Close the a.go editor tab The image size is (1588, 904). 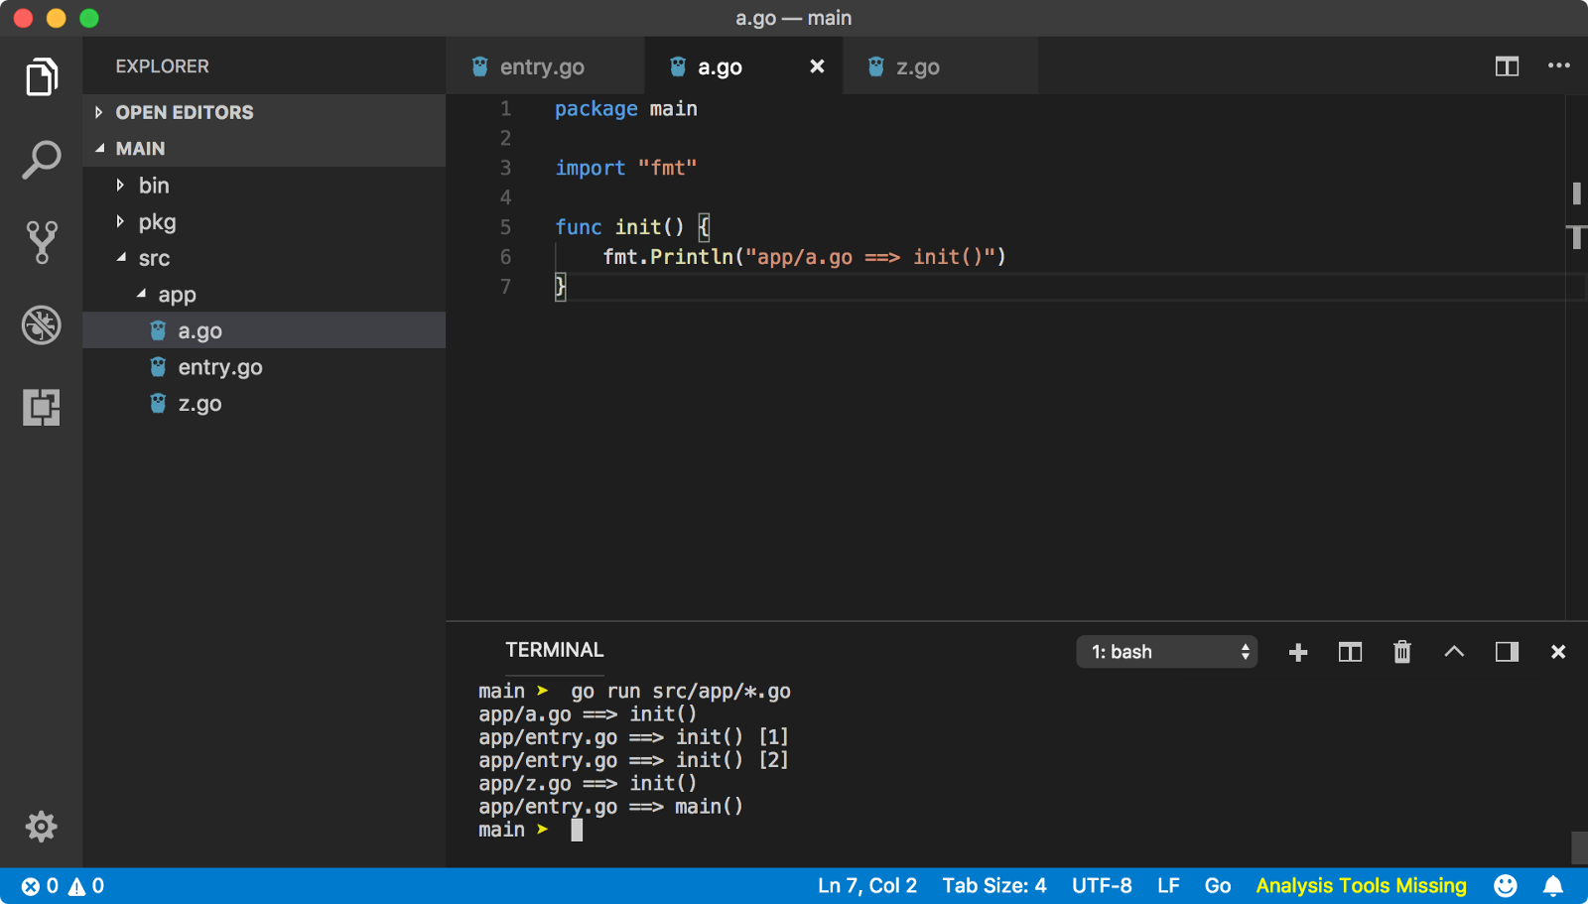click(x=817, y=66)
